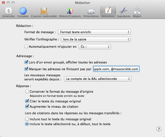Open Courrier indésirable settings

click(x=44, y=12)
